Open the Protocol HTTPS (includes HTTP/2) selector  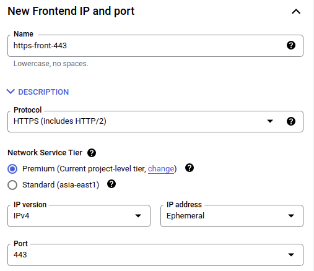[x=155, y=121]
